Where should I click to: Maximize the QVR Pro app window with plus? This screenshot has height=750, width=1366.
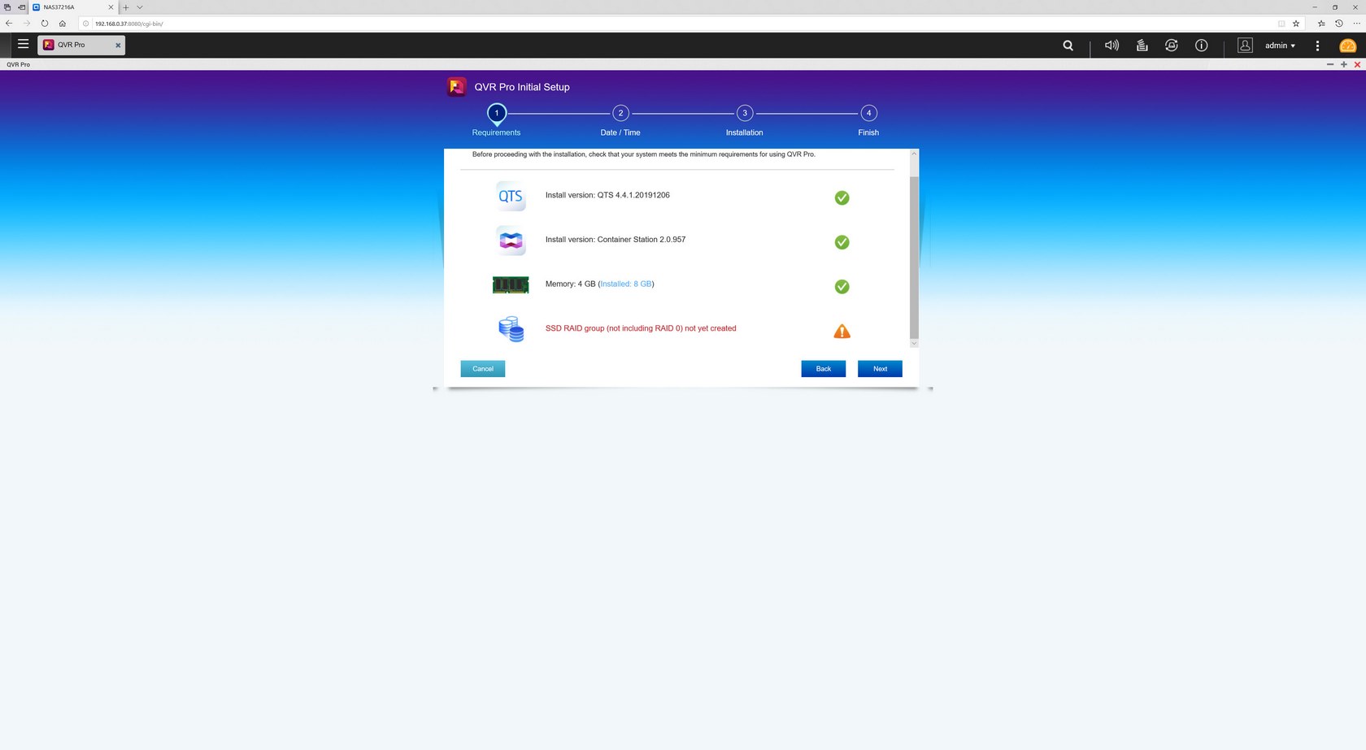click(x=1343, y=64)
